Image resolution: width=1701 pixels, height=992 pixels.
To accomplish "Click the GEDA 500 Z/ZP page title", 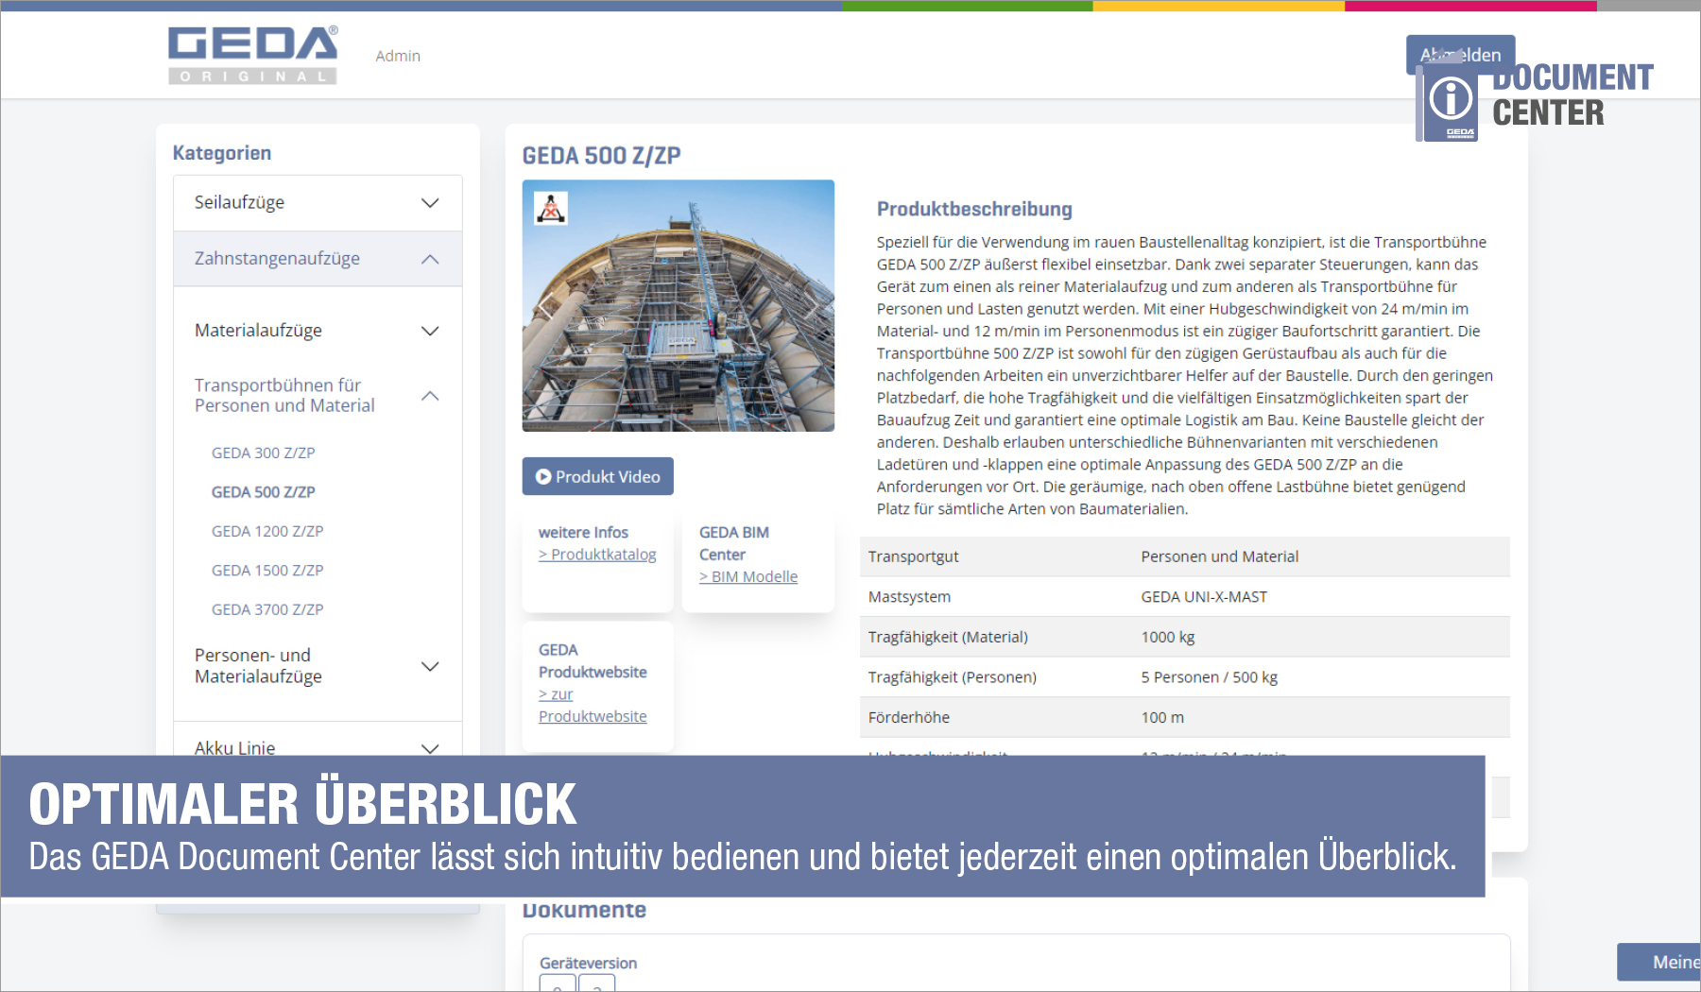I will click(601, 156).
